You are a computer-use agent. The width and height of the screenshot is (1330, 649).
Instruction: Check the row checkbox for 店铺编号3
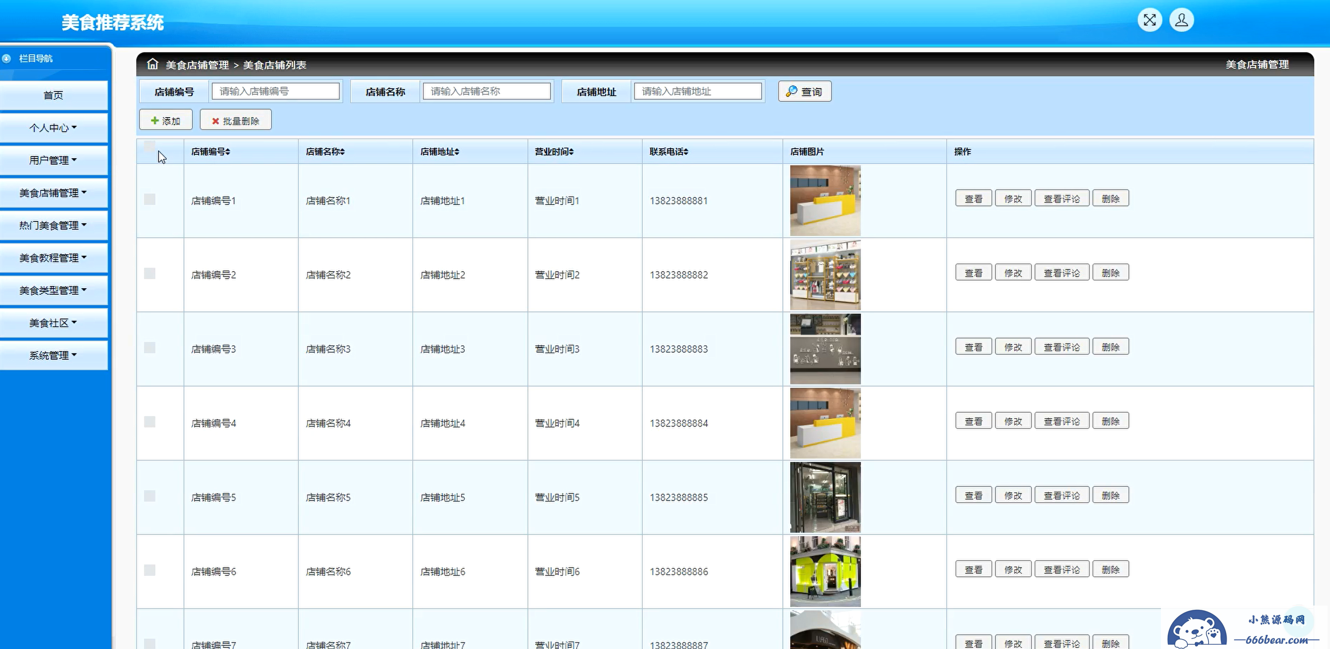click(150, 348)
